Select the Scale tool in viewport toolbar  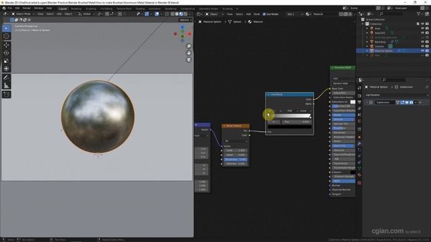click(x=6, y=61)
